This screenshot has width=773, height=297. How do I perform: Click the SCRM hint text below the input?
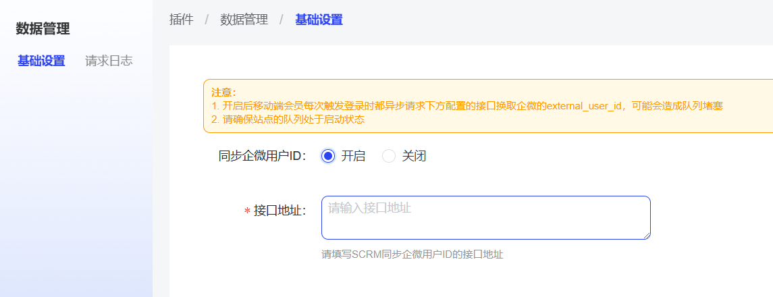pyautogui.click(x=412, y=254)
